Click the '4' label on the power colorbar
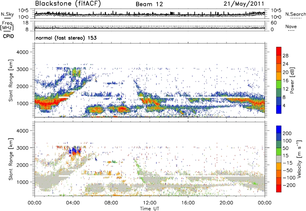 [x=284, y=105]
